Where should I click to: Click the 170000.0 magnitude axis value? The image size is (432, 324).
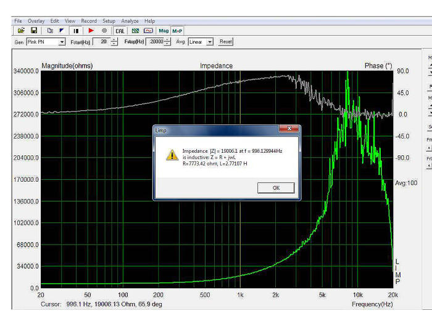tap(26, 180)
